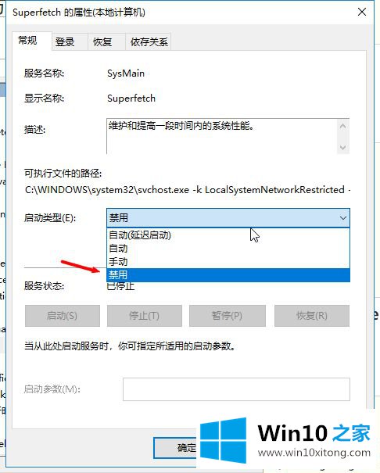Collapse the 启动类型 dropdown arrow

point(343,218)
